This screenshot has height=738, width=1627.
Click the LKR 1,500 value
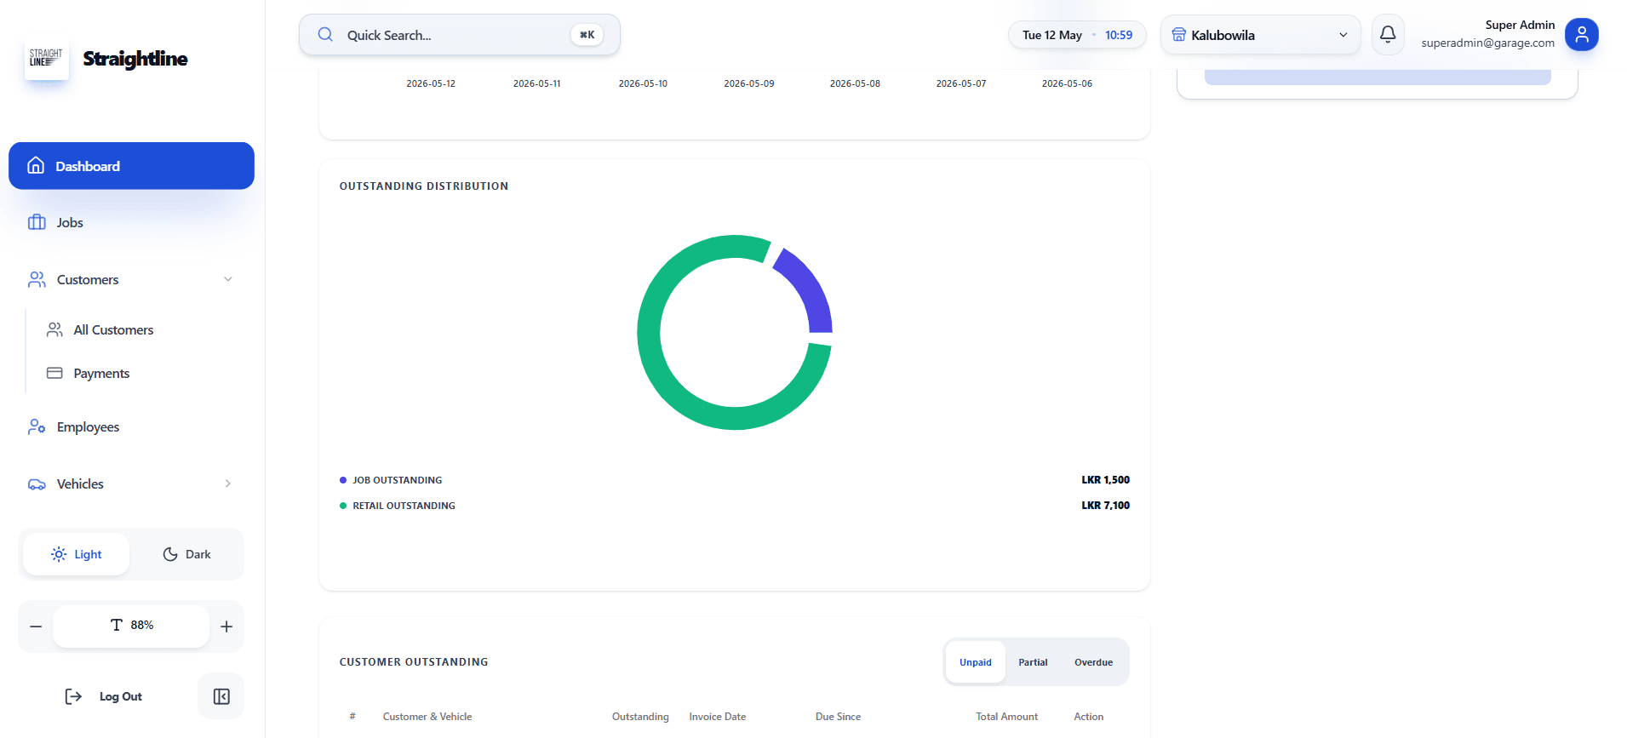coord(1105,480)
